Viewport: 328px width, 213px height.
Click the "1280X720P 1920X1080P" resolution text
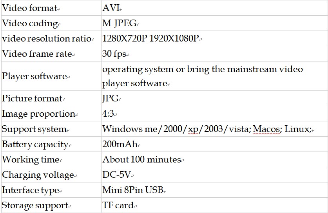[x=151, y=39]
